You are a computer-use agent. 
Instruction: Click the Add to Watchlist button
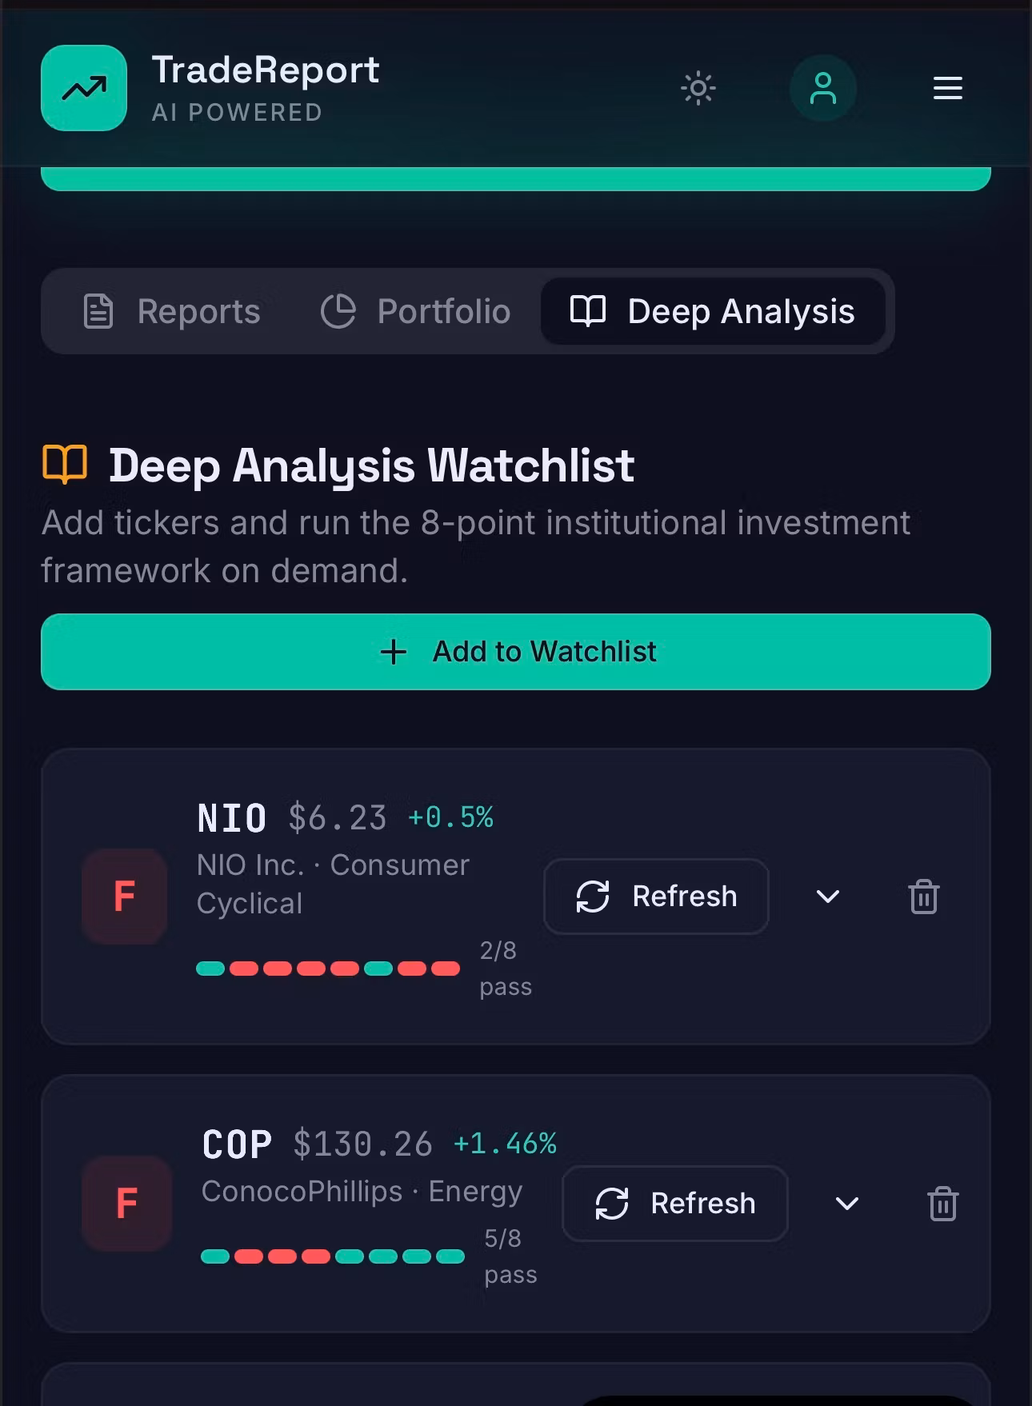(x=516, y=652)
